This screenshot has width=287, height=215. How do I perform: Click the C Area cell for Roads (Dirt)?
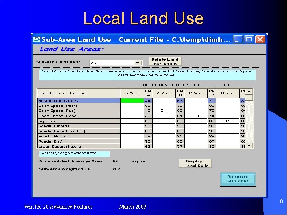pos(196,141)
